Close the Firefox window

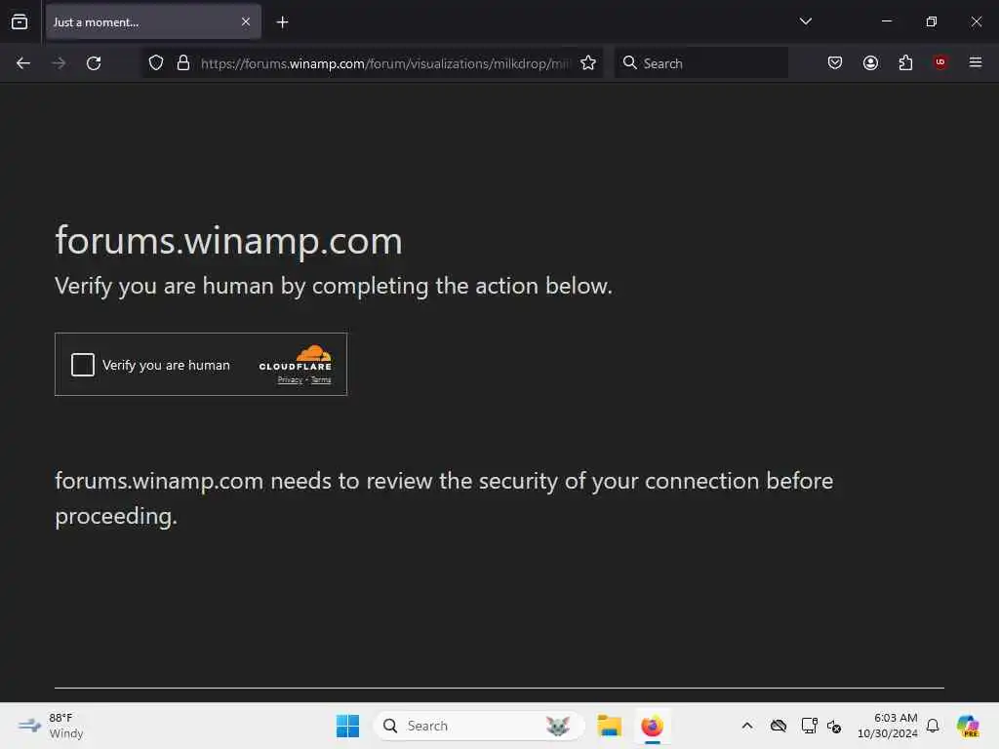pyautogui.click(x=976, y=21)
